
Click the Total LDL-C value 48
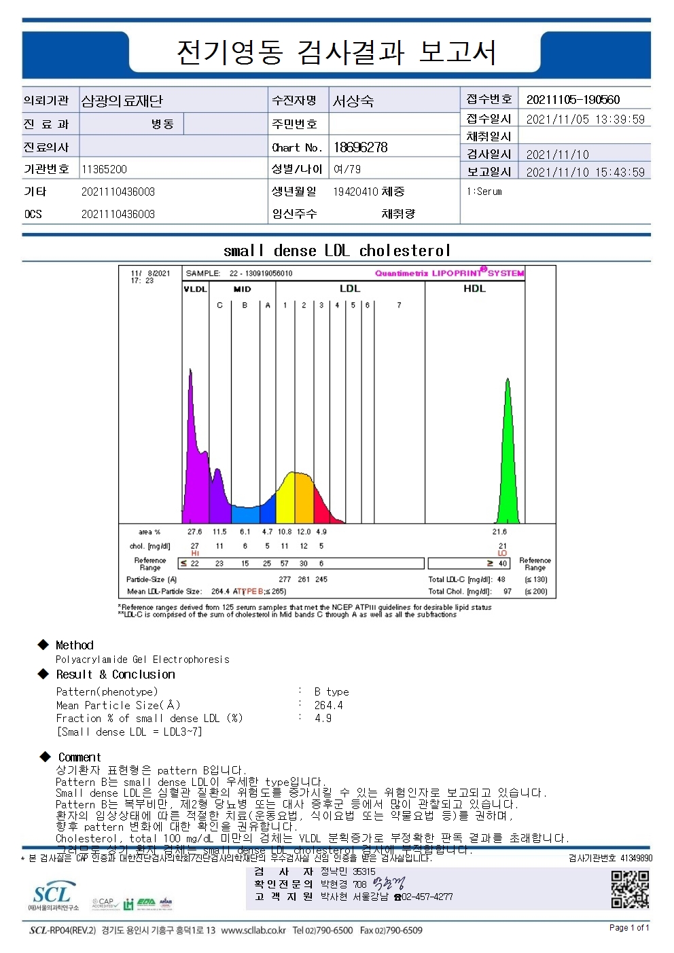click(x=501, y=580)
